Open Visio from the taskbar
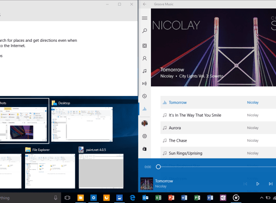This screenshot has height=203, width=276. (210, 198)
